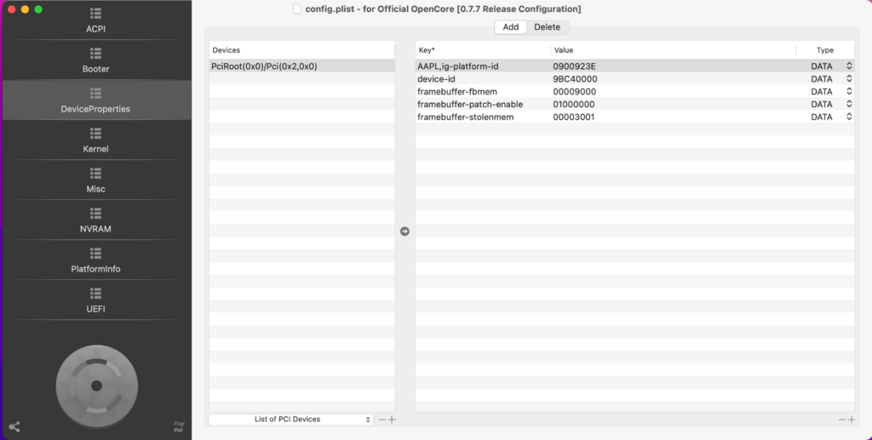This screenshot has width=872, height=440.
Task: Click the share icon at sidebar bottom
Action: point(14,426)
